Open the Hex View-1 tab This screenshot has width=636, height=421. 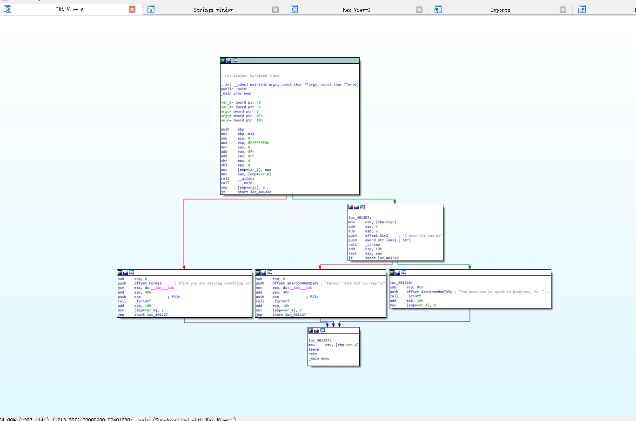356,10
